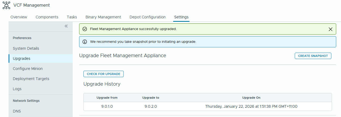The image size is (341, 117).
Task: Open System Details in the sidebar
Action: tap(26, 48)
